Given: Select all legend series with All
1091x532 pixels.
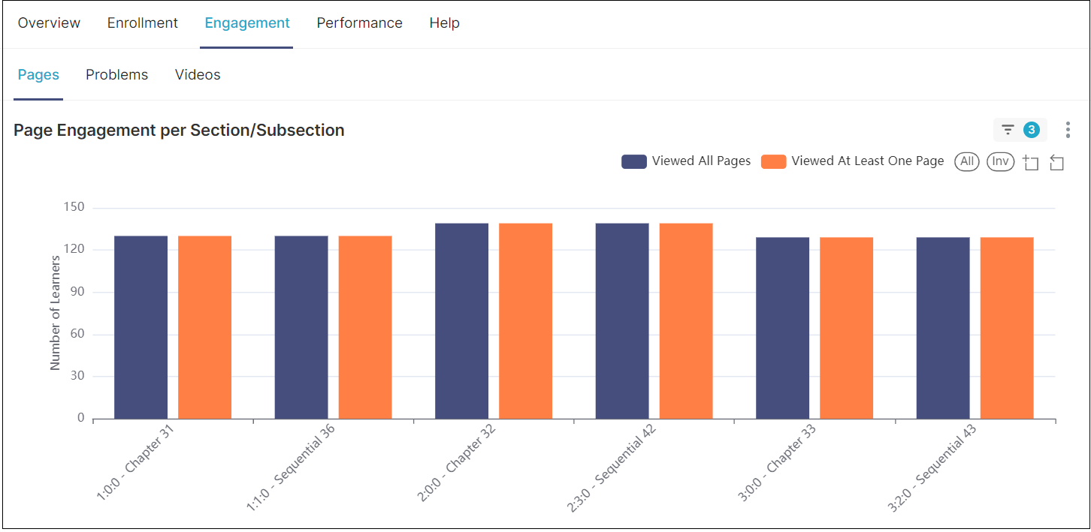Looking at the screenshot, I should (967, 161).
